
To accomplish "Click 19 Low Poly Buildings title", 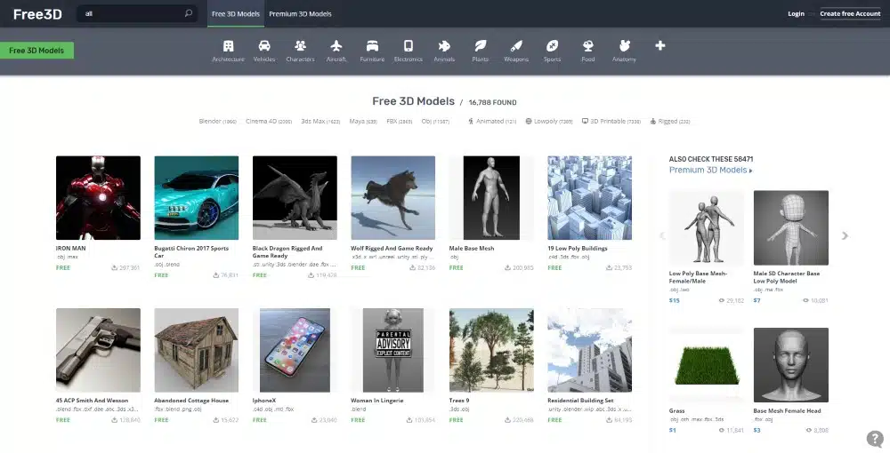I will 578,248.
